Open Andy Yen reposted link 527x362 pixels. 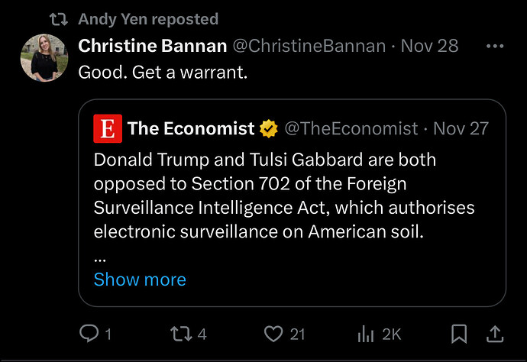pos(148,19)
